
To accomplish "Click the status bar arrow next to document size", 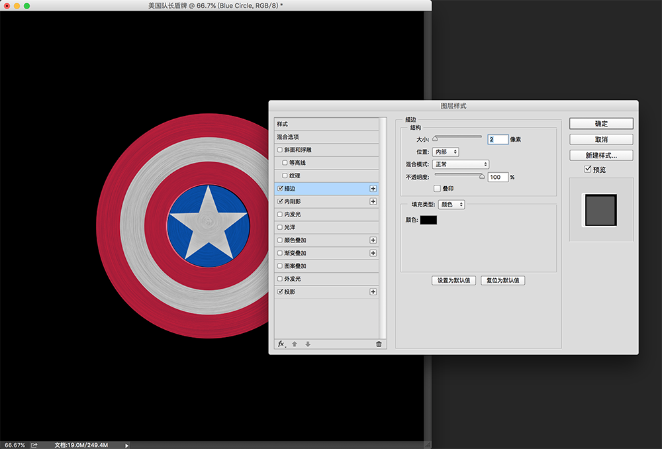I will point(126,445).
